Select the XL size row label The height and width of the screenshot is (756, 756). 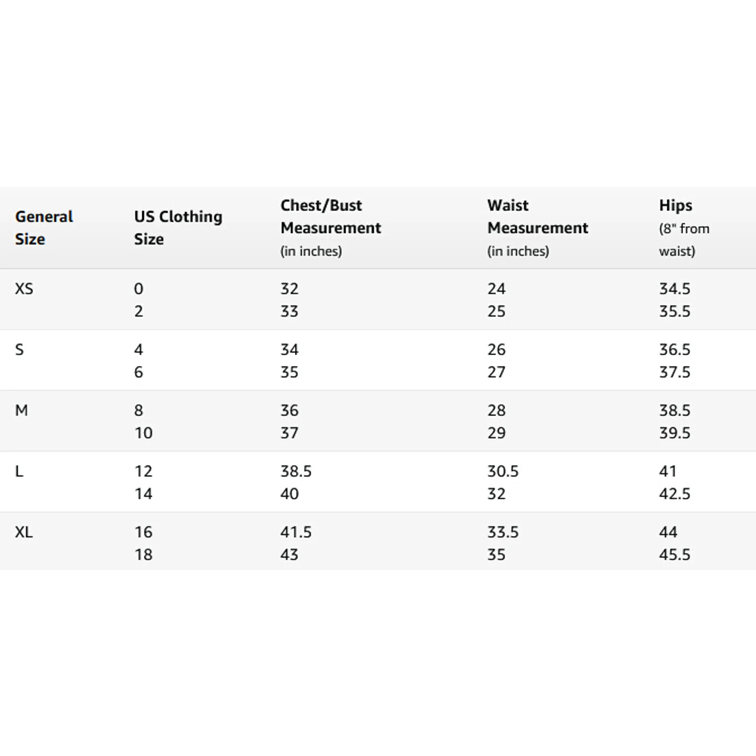pos(24,533)
